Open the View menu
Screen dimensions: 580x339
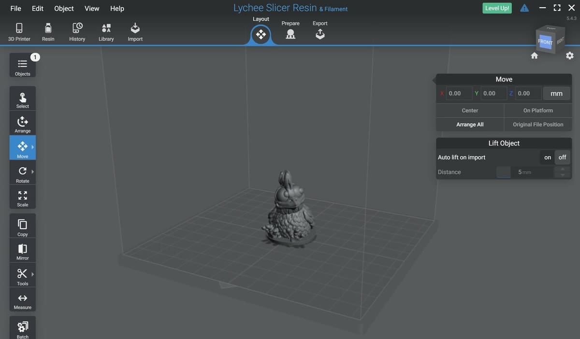click(x=92, y=8)
